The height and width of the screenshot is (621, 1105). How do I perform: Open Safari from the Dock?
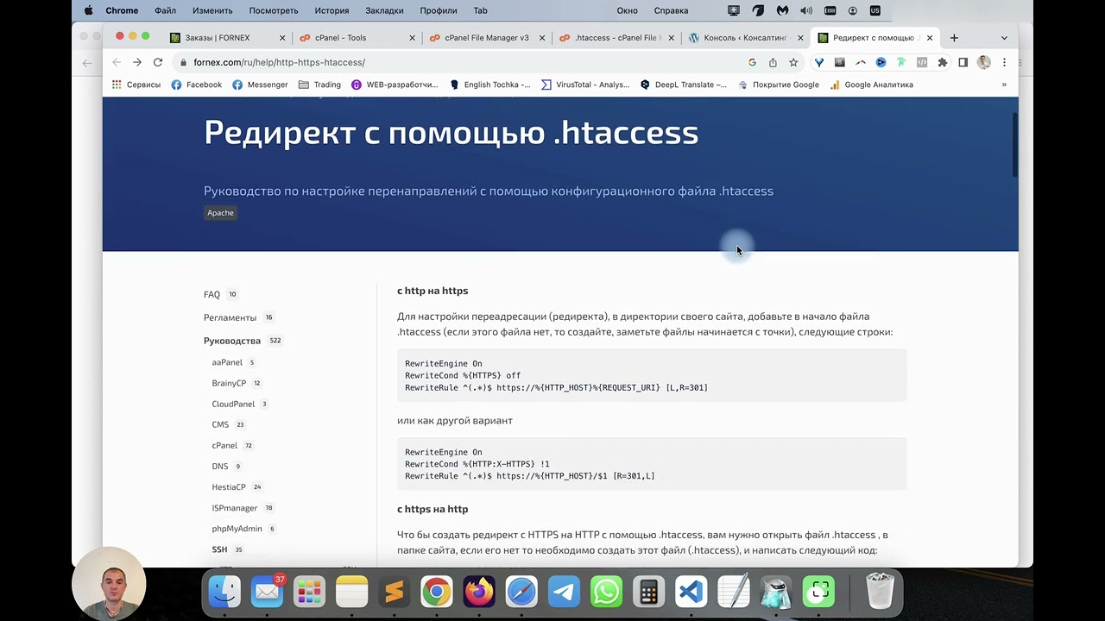[x=521, y=592]
